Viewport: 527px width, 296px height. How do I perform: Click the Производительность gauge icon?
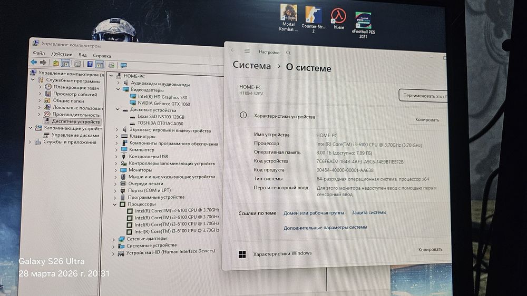(47, 114)
